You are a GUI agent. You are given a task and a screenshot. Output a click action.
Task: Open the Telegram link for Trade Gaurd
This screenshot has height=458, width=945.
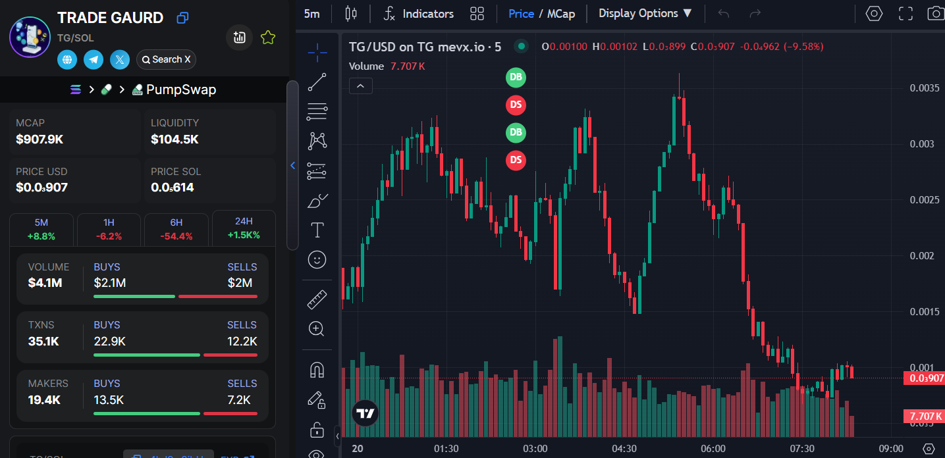[94, 60]
